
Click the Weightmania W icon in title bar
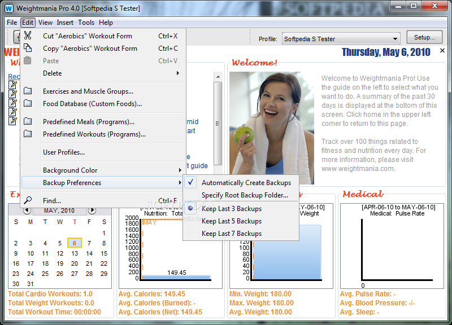9,8
